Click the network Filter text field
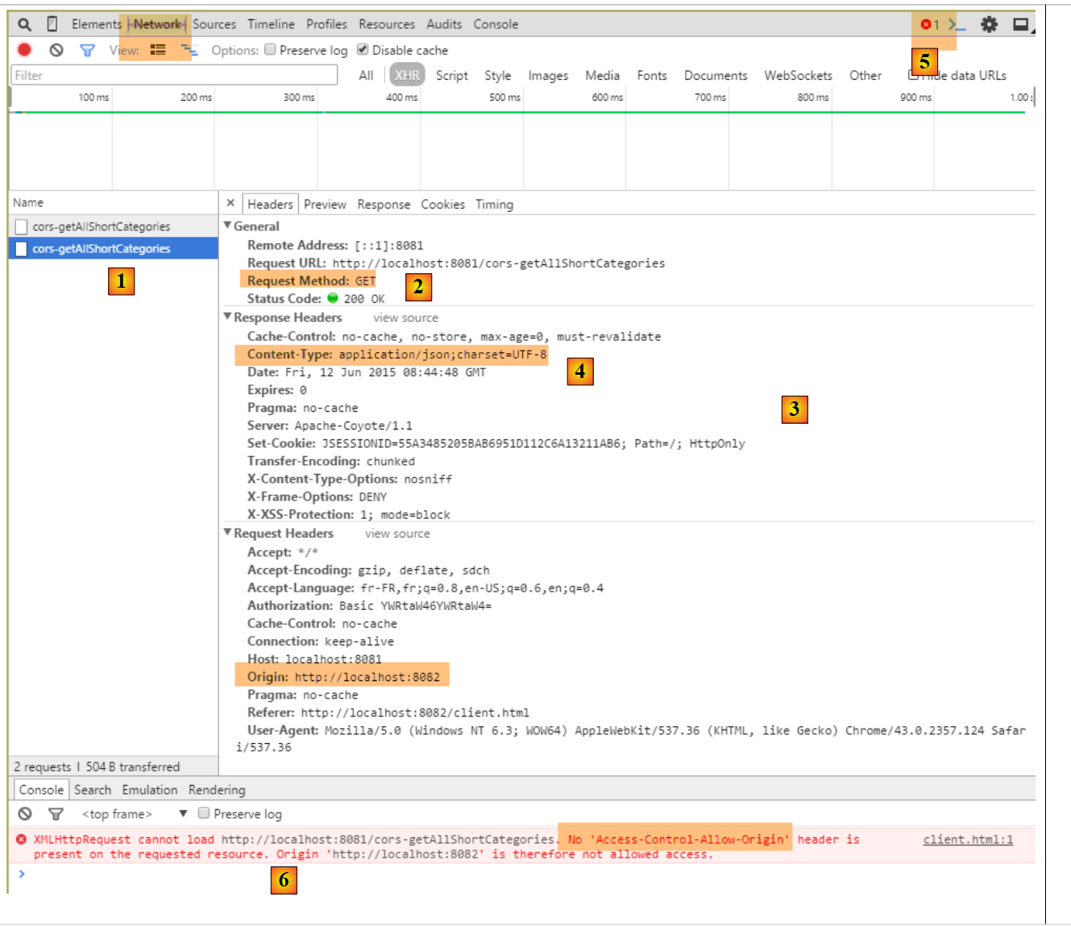 point(174,76)
